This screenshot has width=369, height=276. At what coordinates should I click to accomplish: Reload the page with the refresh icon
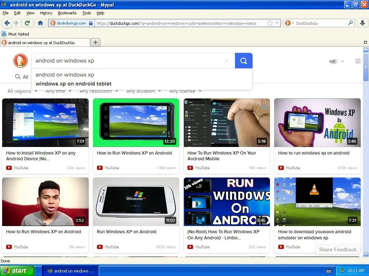(27, 23)
